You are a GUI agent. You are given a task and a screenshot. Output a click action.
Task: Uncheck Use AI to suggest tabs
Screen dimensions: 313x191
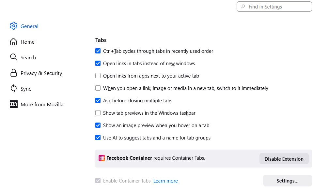(98, 138)
